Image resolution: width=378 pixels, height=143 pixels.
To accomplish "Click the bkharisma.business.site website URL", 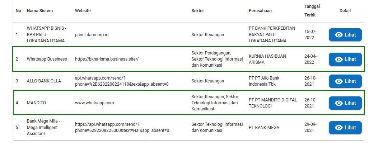I will click(107, 59).
